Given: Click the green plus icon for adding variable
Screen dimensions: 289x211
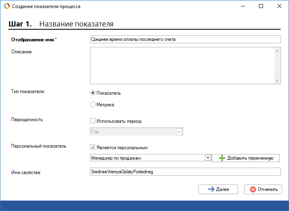Looking at the screenshot, I should (222, 158).
